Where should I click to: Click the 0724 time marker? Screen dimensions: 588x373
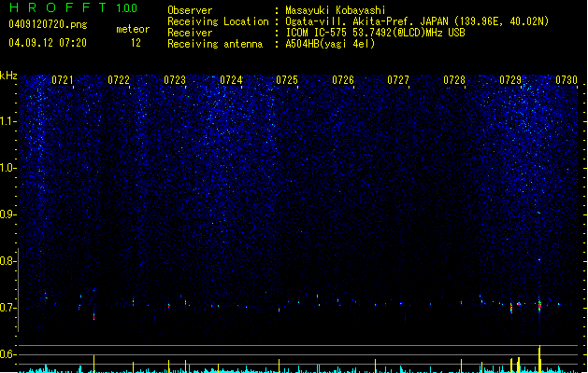[x=231, y=80]
